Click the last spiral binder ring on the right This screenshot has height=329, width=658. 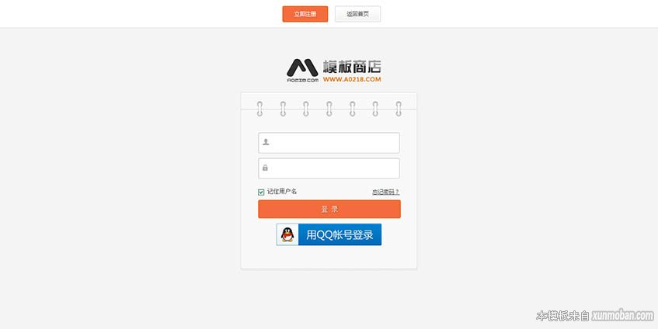399,109
